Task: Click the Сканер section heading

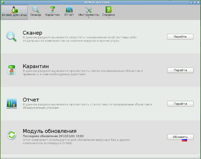Action: tap(33, 33)
